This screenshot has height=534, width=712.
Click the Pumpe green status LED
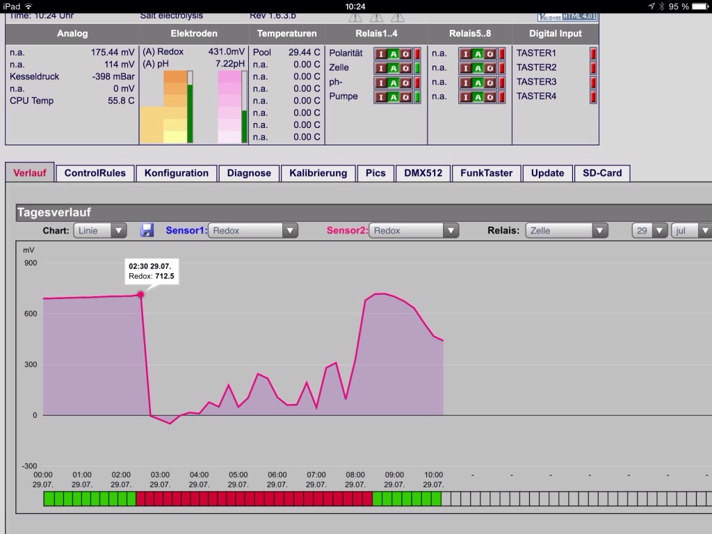tap(417, 97)
